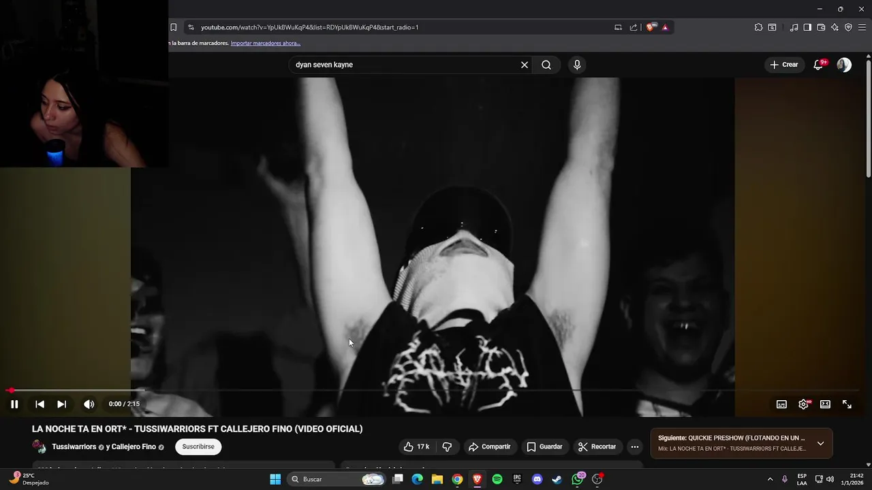Open Steam from taskbar
The height and width of the screenshot is (490, 872).
coord(557,479)
